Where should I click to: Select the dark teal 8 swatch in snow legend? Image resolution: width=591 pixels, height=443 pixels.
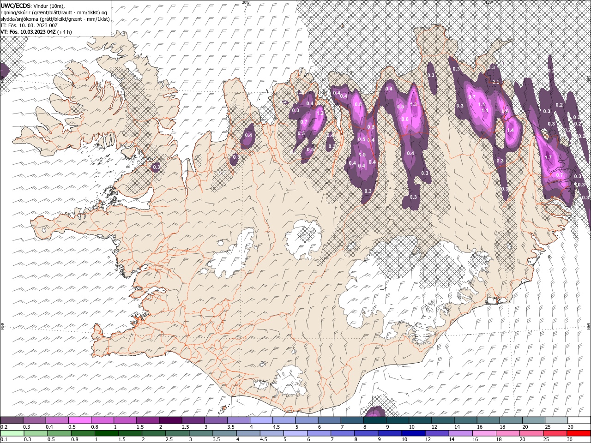coord(374,420)
